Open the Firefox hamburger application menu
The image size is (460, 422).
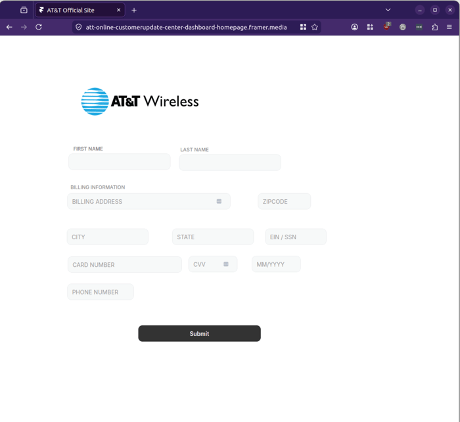coord(449,27)
